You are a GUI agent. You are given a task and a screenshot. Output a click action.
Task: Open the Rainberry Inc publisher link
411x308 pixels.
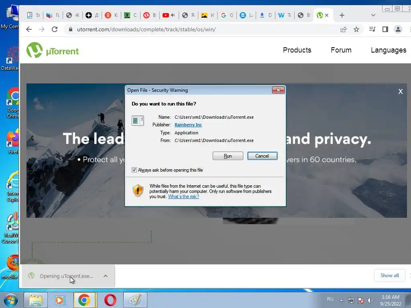pos(188,125)
